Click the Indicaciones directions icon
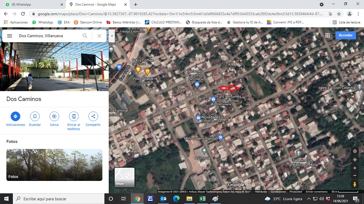The width and height of the screenshot is (364, 204). [x=15, y=116]
